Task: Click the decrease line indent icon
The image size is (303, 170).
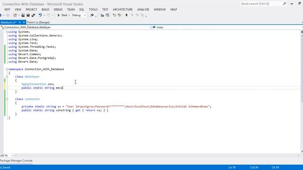Action: point(102,15)
